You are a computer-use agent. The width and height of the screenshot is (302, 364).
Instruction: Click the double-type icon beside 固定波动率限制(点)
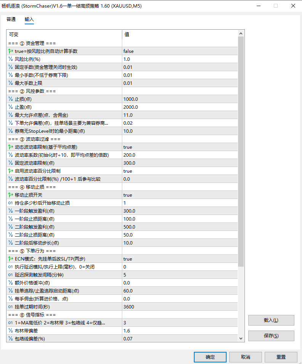point(10,163)
